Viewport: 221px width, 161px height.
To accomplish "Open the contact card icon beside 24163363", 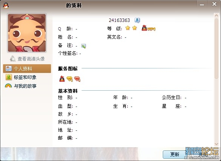I will tap(137, 20).
